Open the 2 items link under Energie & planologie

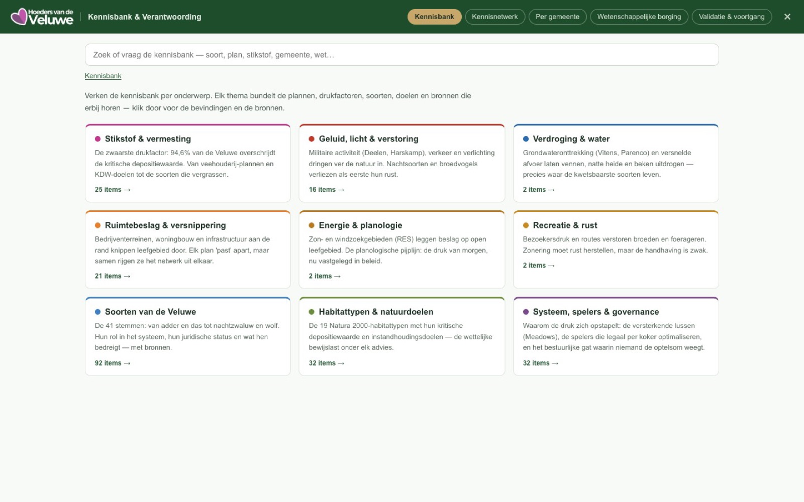click(x=325, y=276)
